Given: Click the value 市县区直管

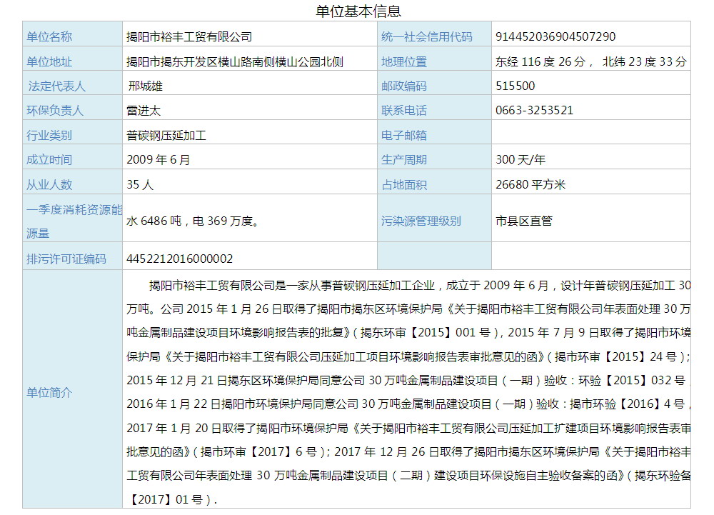Looking at the screenshot, I should (x=524, y=221).
